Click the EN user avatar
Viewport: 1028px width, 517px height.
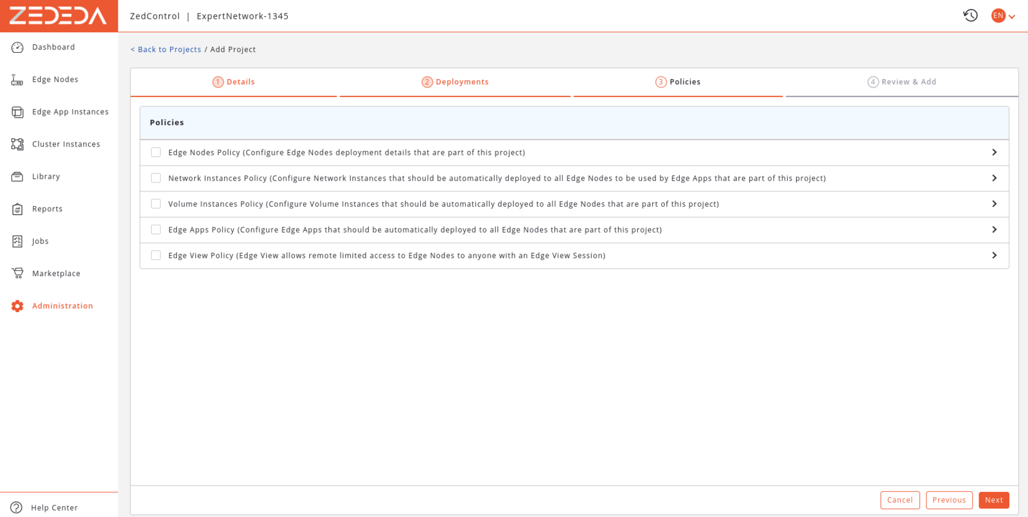998,15
